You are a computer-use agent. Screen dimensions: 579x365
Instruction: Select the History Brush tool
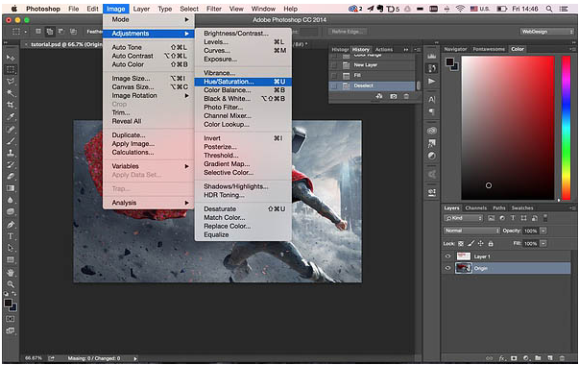[11, 164]
